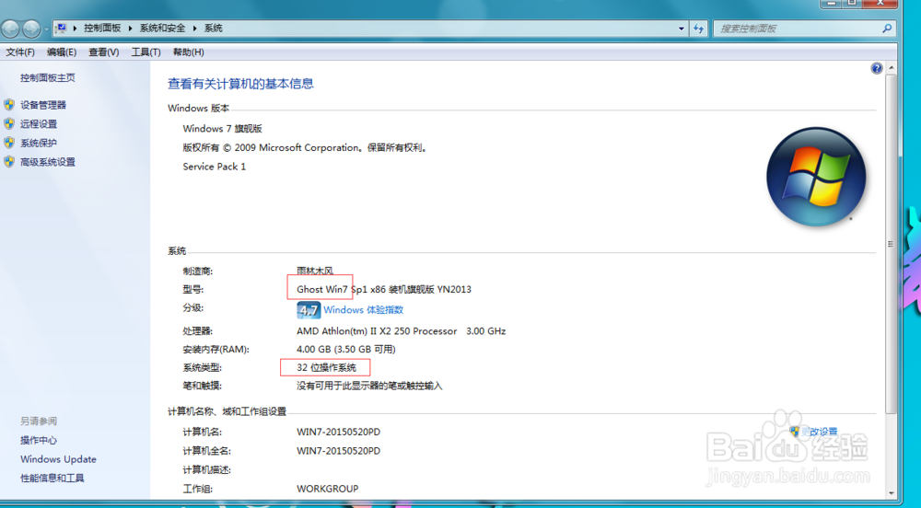Image resolution: width=921 pixels, height=508 pixels.
Task: Open 设备管理器 from the sidebar
Action: [43, 105]
